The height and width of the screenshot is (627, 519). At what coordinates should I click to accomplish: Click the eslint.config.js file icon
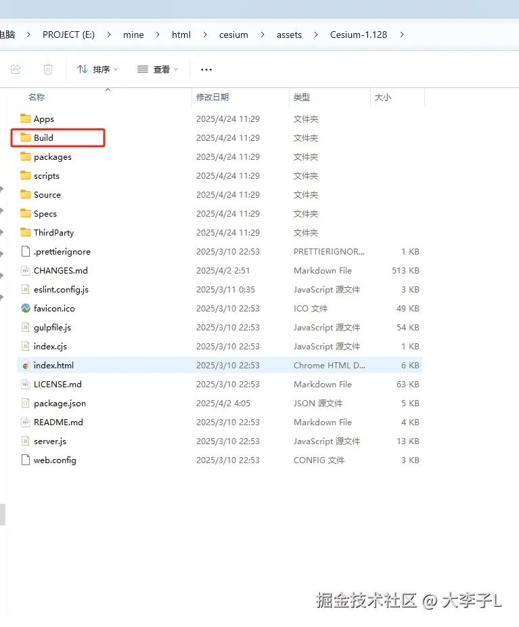coord(26,289)
